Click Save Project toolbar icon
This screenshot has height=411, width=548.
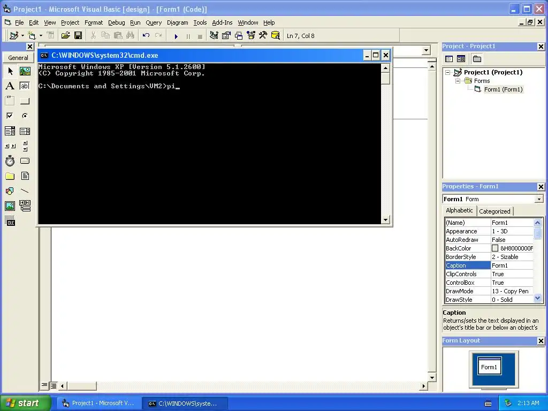pyautogui.click(x=78, y=35)
